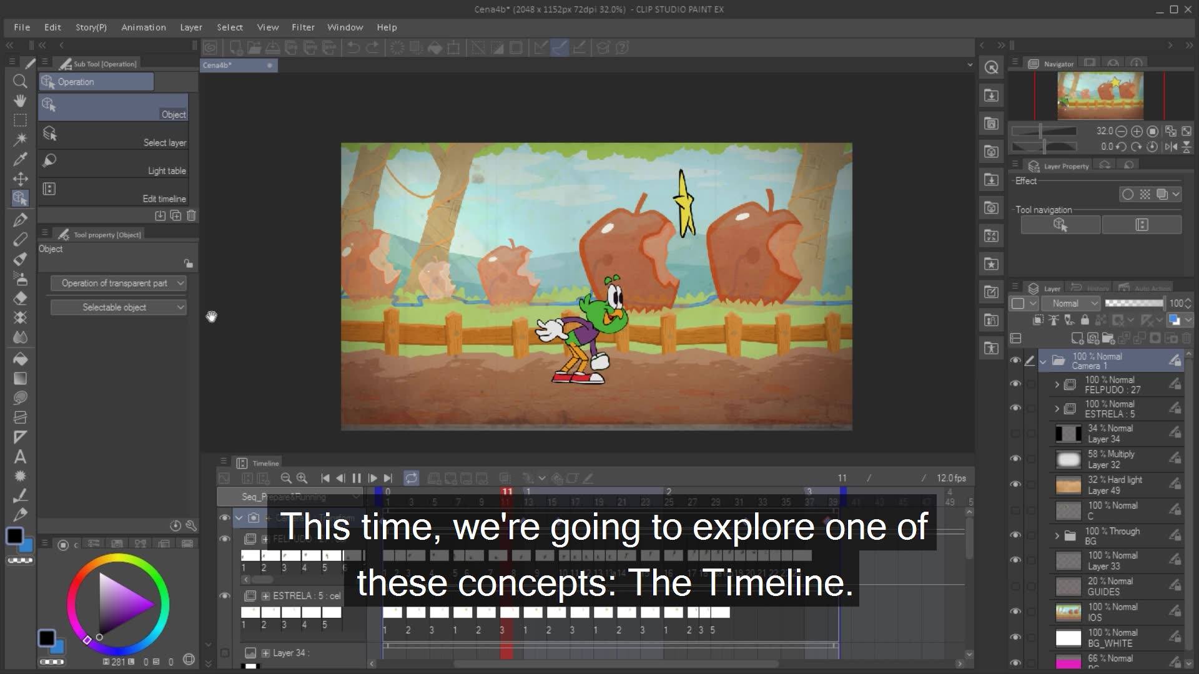Step to the next frame
The height and width of the screenshot is (674, 1199).
click(373, 478)
